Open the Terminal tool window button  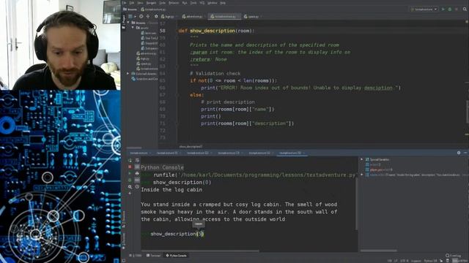pos(154,256)
